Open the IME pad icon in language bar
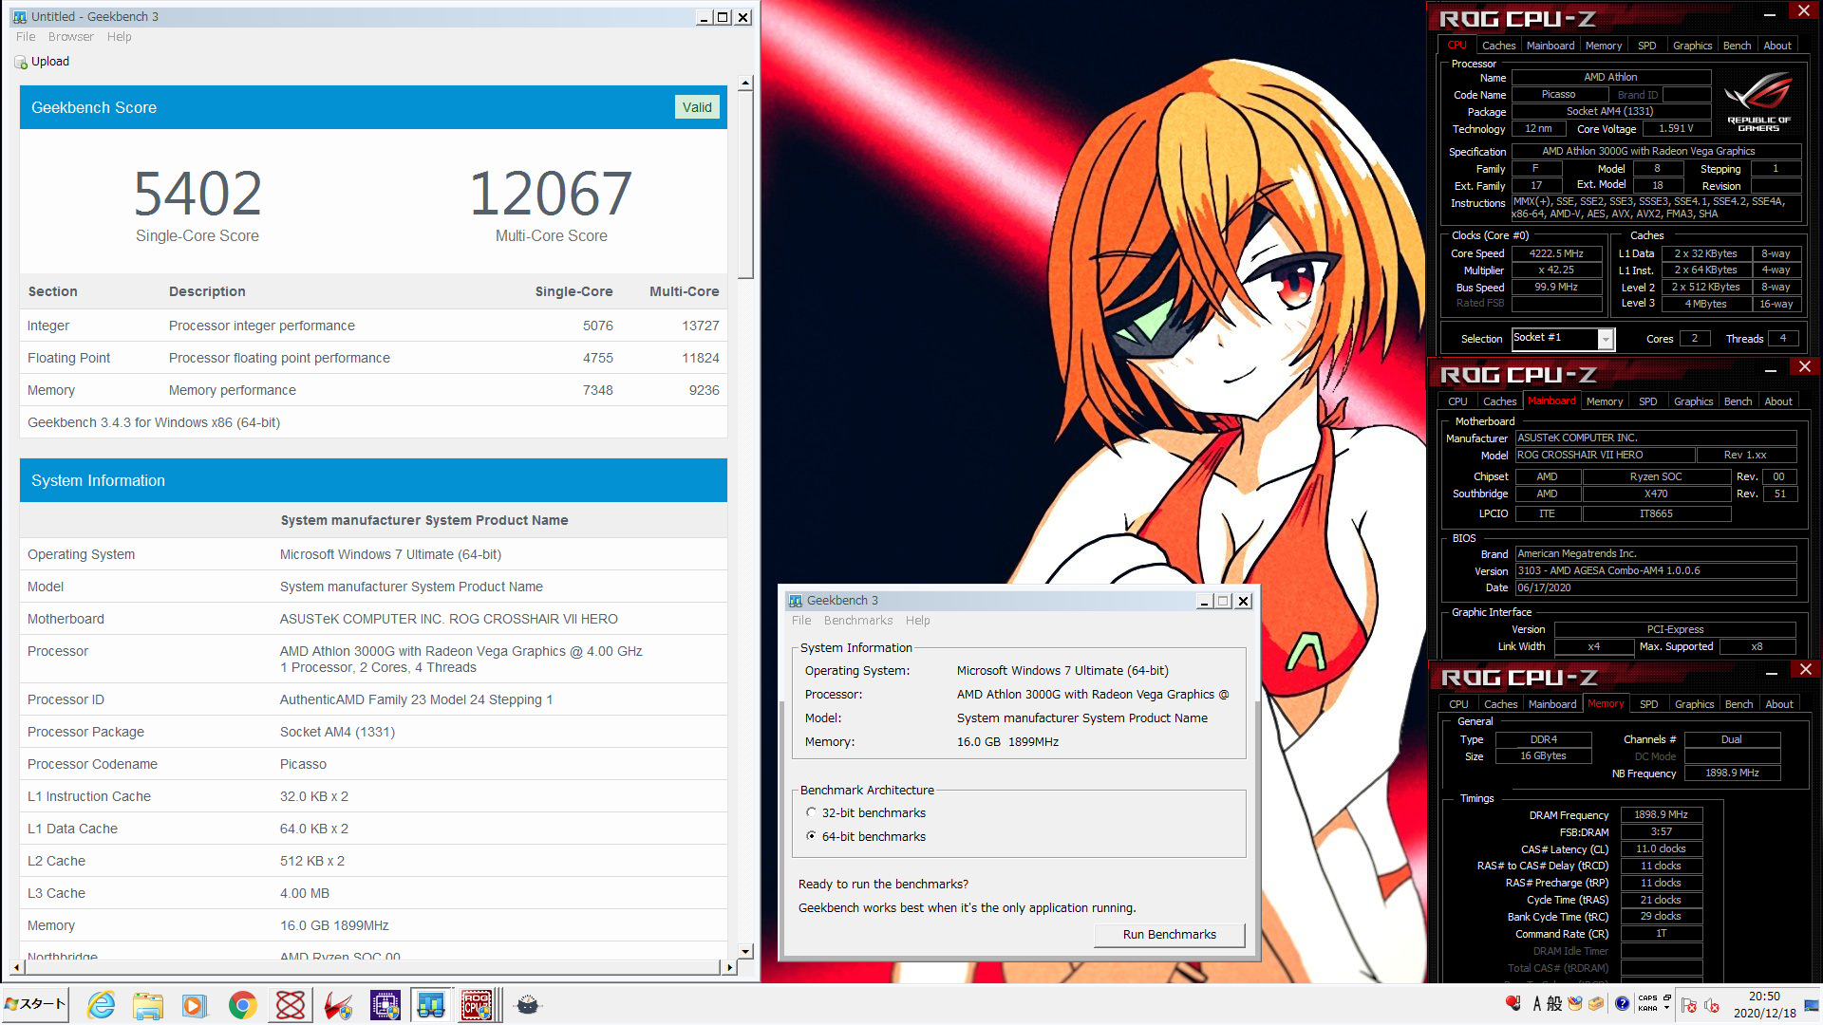 click(x=1575, y=1004)
